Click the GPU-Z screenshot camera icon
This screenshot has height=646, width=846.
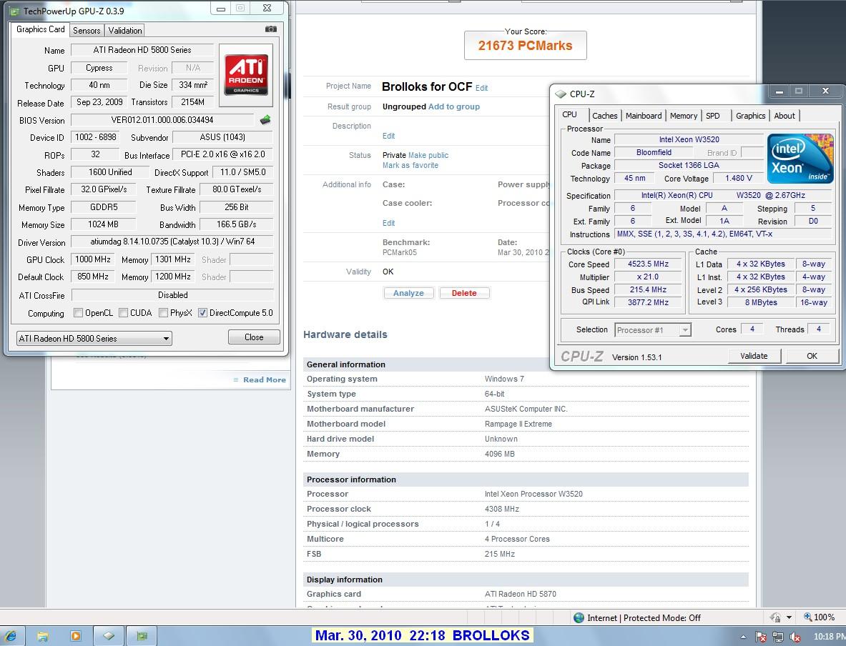tap(271, 29)
